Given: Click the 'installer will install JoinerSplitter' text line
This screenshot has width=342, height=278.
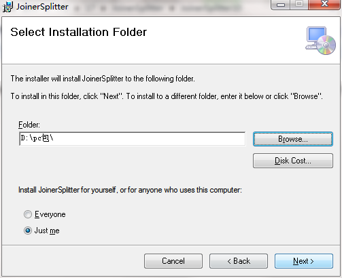Looking at the screenshot, I should (103, 79).
